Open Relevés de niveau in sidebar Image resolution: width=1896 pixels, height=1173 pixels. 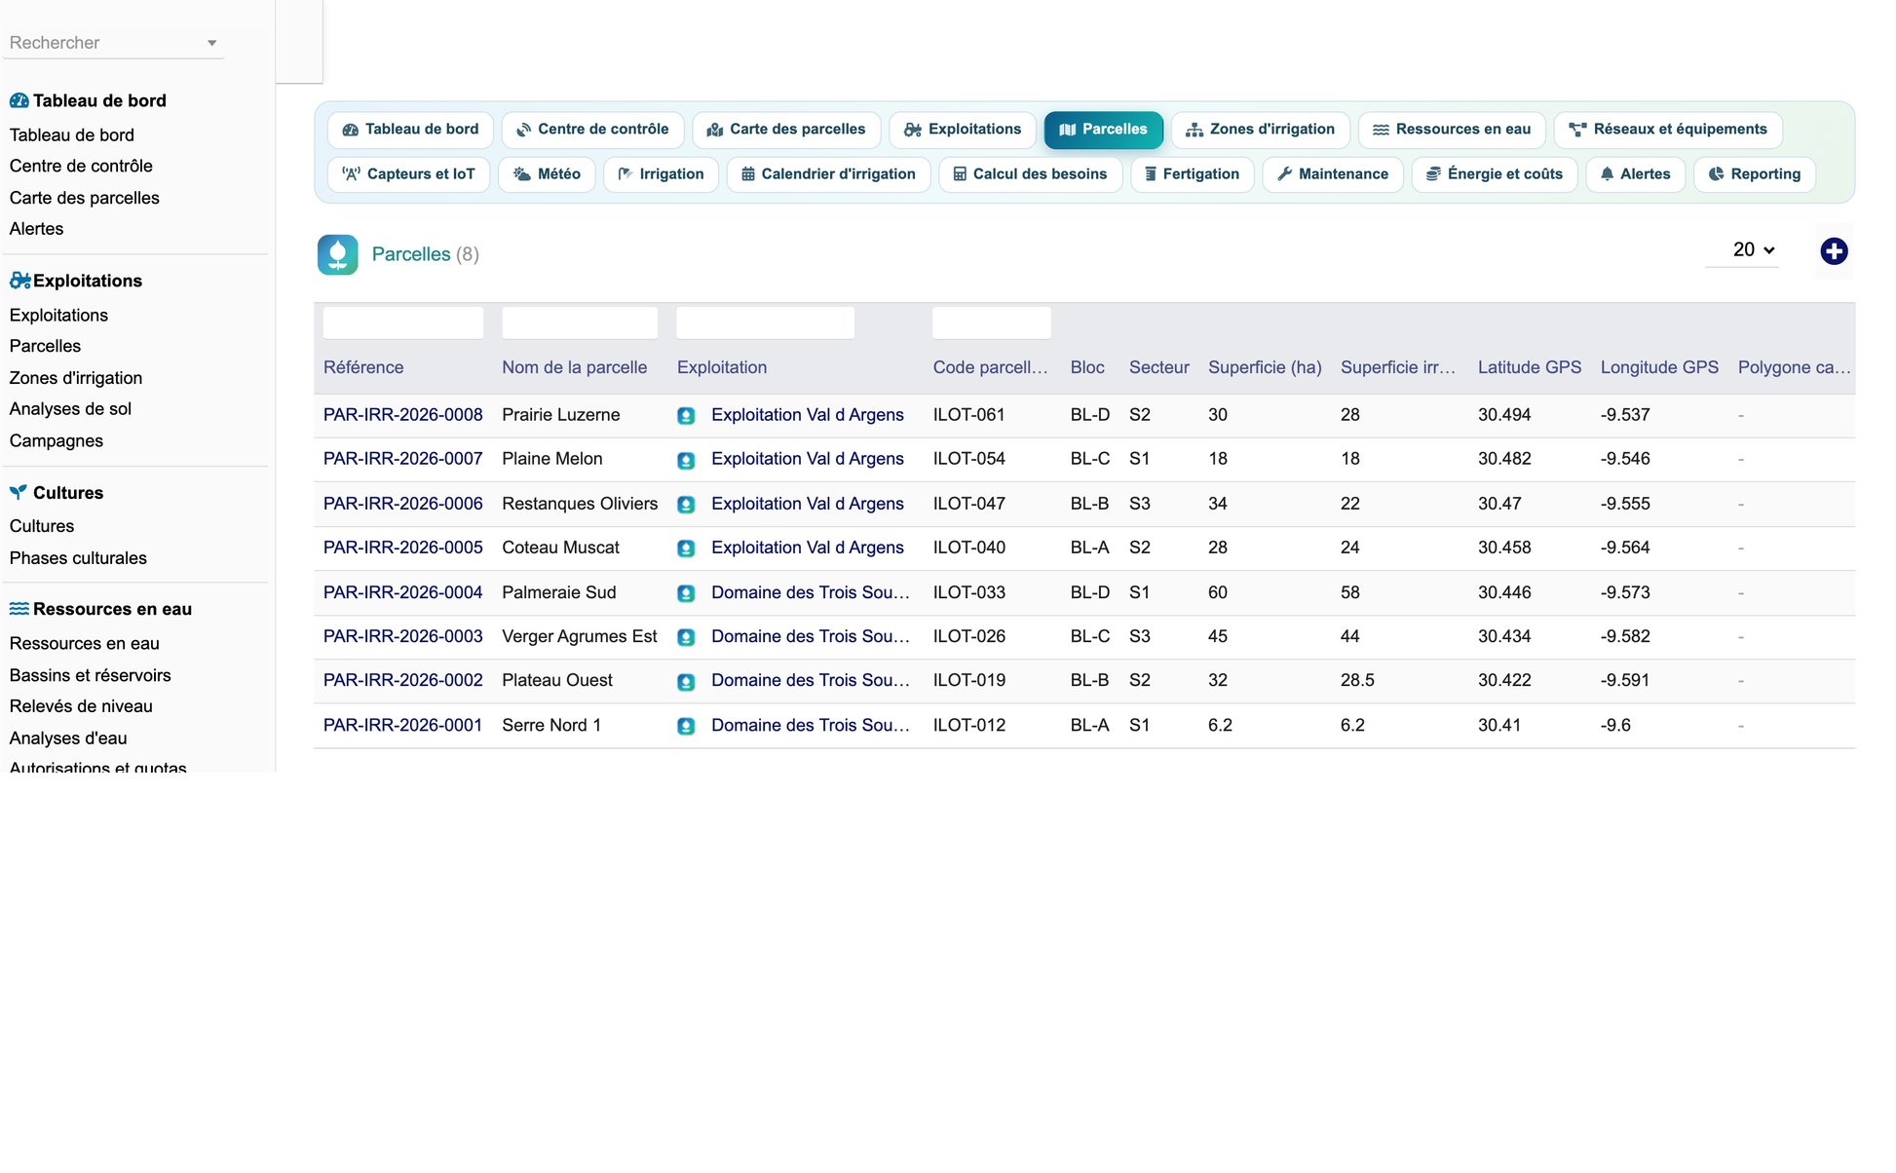click(81, 706)
